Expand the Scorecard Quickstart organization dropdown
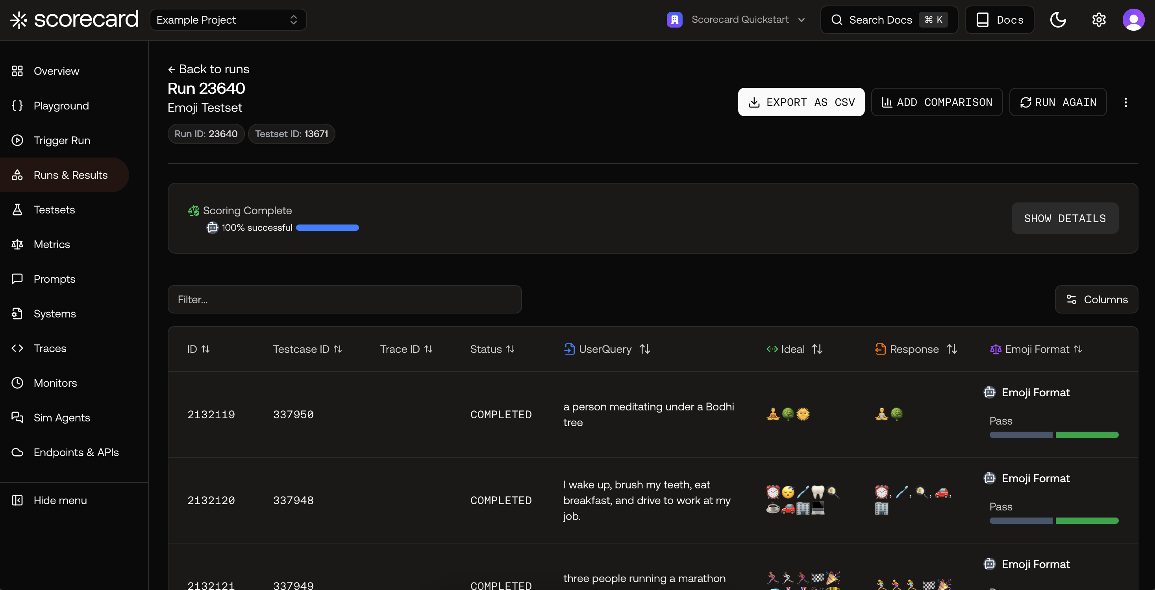 pos(801,20)
